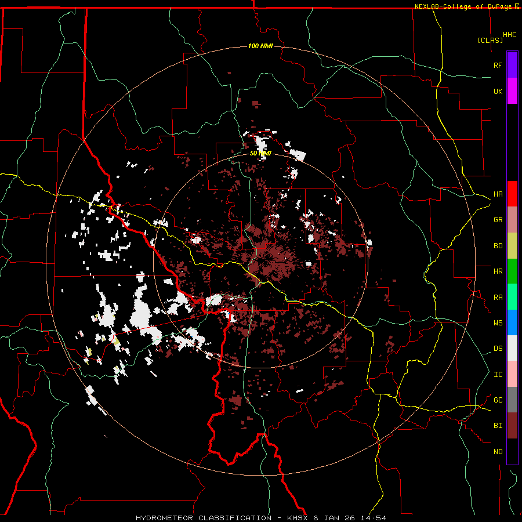Click the DS white legend color block
The image size is (522, 522).
[512, 348]
